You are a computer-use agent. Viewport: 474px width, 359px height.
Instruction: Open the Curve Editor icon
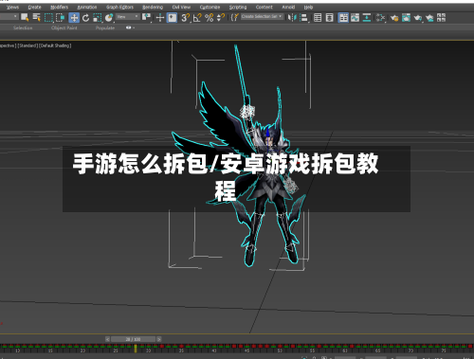[x=355, y=18]
